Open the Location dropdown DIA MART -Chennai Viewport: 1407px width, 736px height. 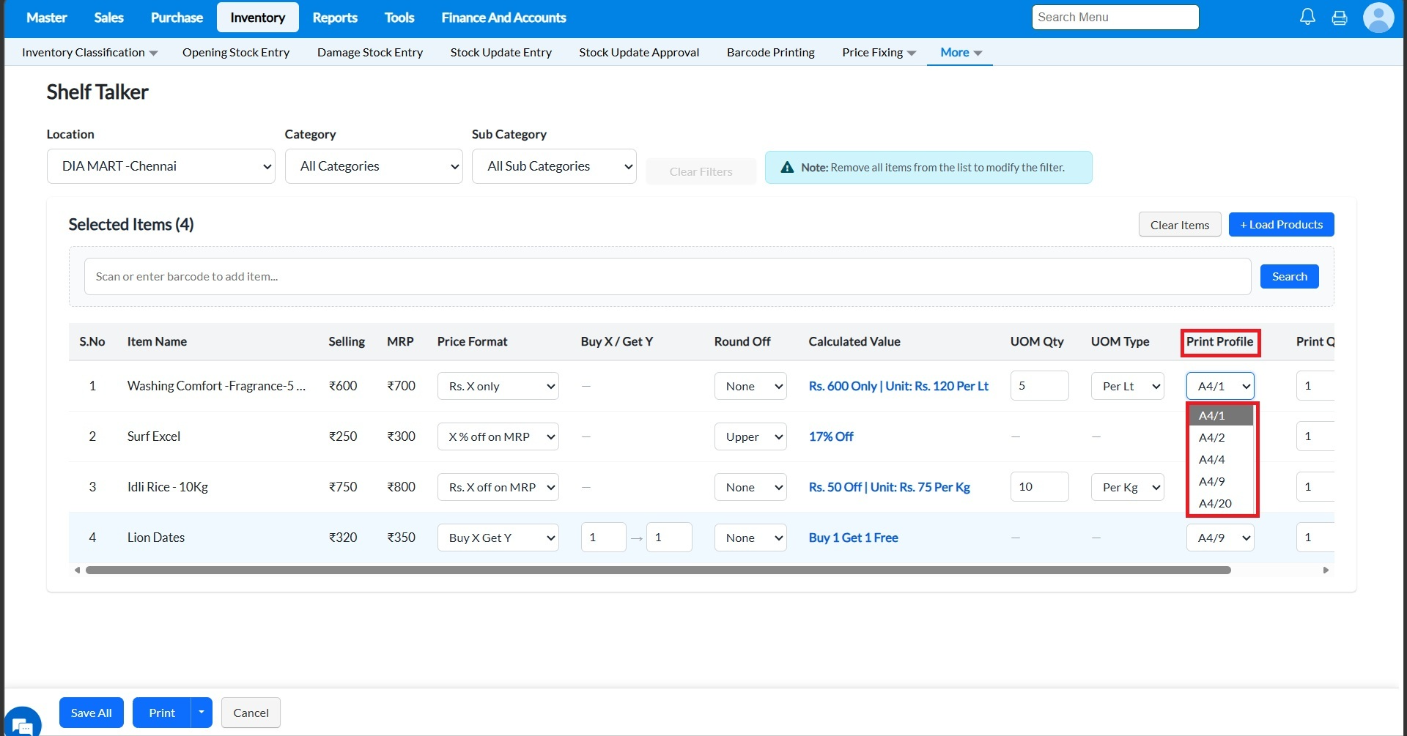click(x=160, y=166)
